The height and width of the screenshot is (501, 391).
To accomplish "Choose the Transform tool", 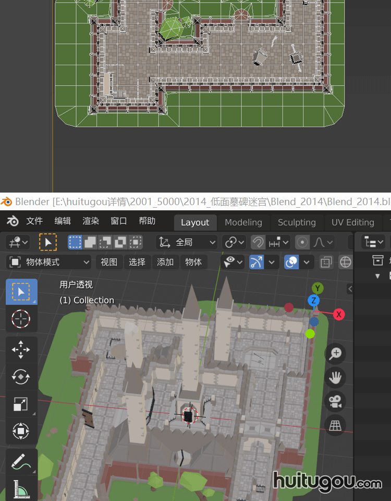I will (21, 431).
